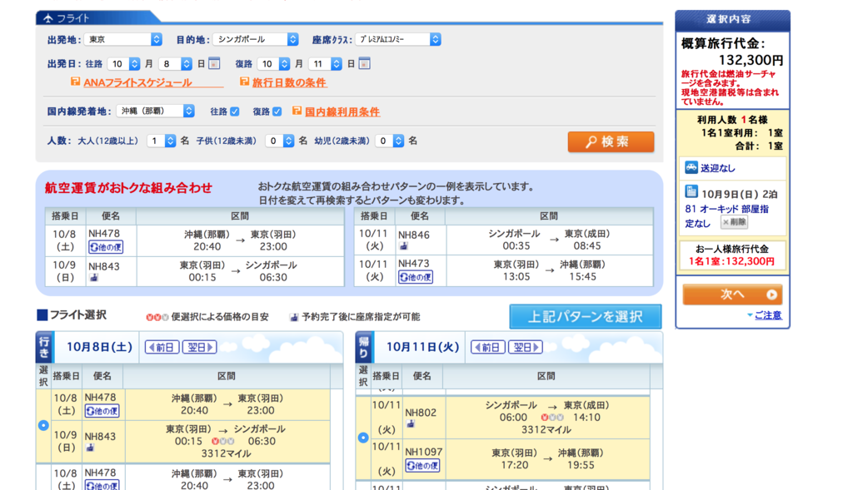Open outbound month dropdown
This screenshot has width=853, height=490.
[123, 63]
